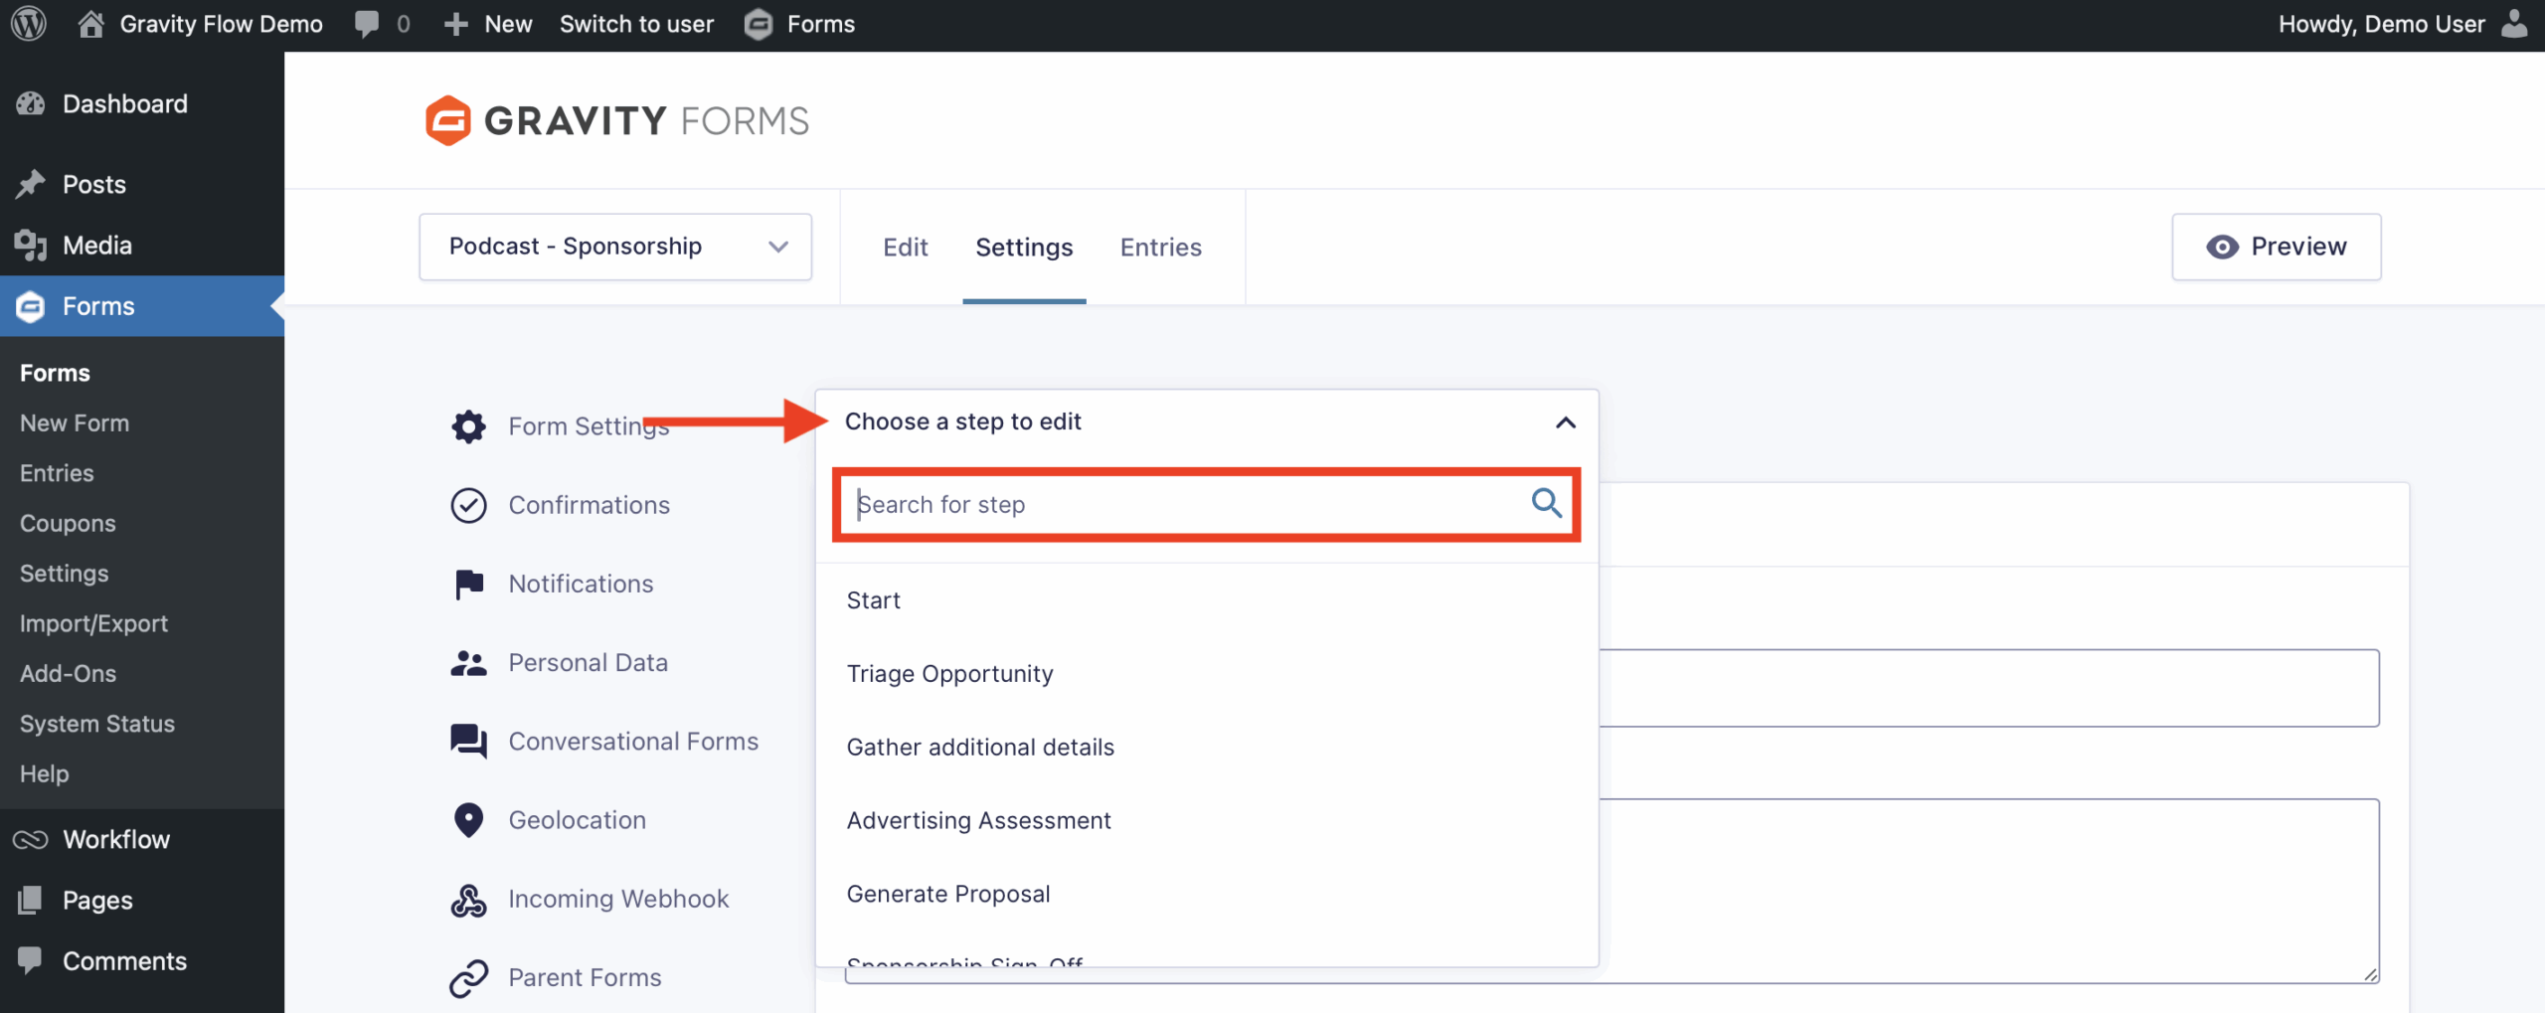The image size is (2545, 1013).
Task: Click the step search magnifier icon
Action: (x=1545, y=504)
